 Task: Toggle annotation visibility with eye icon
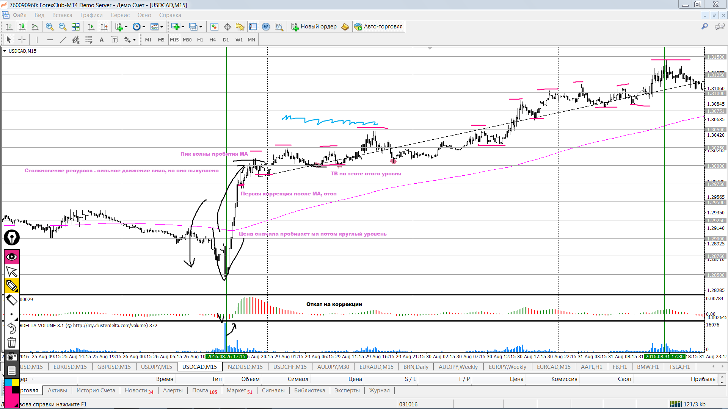click(11, 257)
